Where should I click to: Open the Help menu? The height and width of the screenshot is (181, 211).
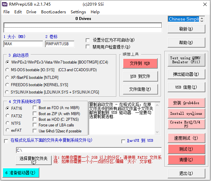[x=95, y=12]
